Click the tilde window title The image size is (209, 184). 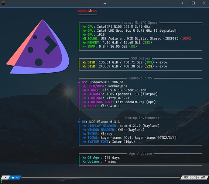click(104, 4)
